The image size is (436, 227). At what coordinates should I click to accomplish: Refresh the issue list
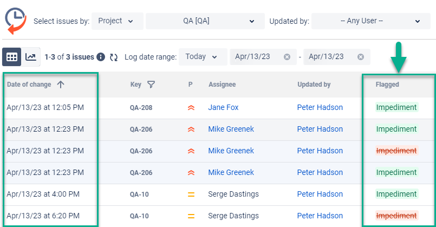coord(114,57)
